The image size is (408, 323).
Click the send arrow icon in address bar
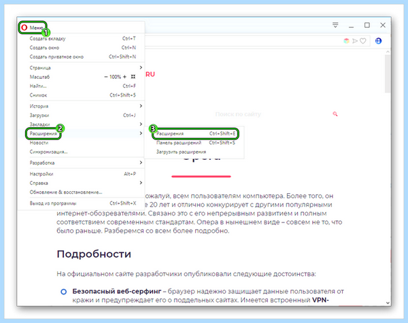coord(355,41)
